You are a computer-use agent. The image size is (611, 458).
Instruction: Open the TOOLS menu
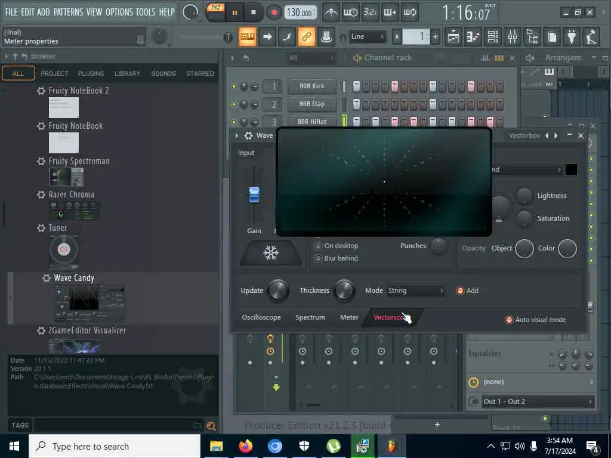pos(146,12)
